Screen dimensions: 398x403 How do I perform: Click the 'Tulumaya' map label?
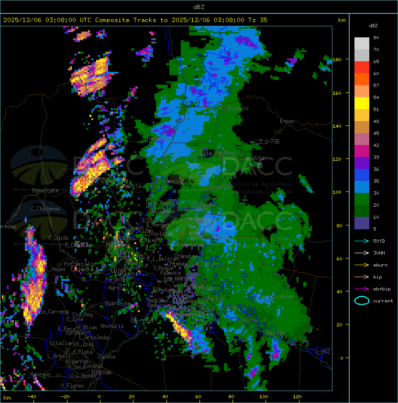point(163,211)
